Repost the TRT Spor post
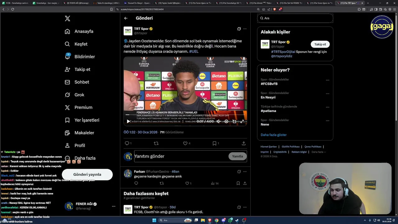 click(156, 143)
